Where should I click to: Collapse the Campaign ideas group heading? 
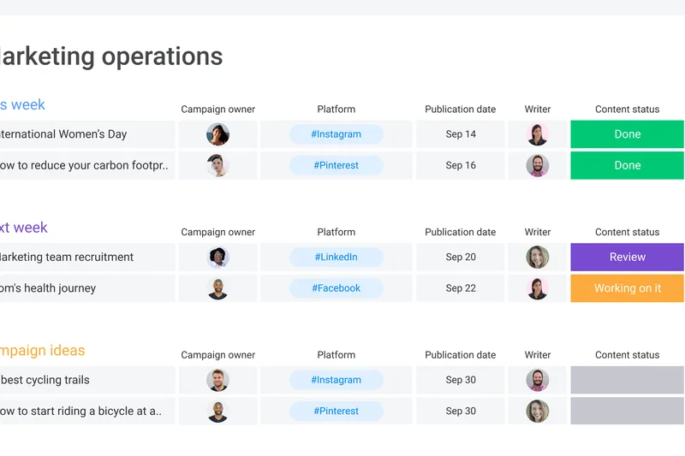43,351
